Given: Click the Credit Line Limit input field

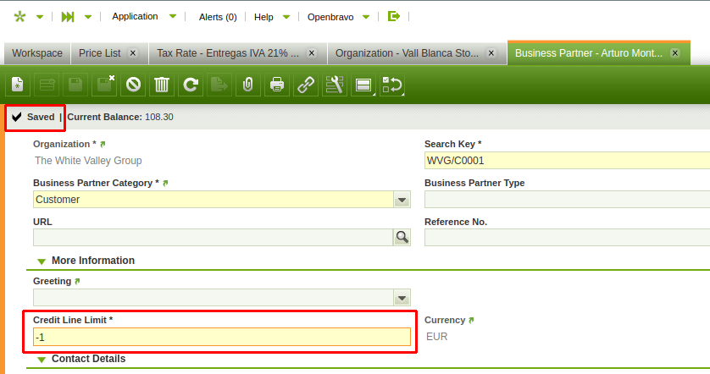Looking at the screenshot, I should click(221, 337).
